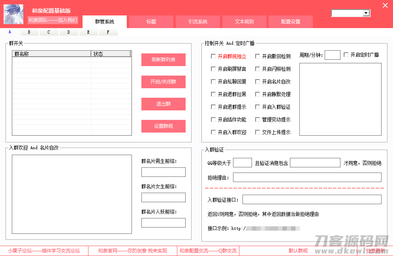Image resolution: width=393 pixels, height=256 pixels.
Task: Click the 开启/关闭群 button
Action: click(164, 82)
